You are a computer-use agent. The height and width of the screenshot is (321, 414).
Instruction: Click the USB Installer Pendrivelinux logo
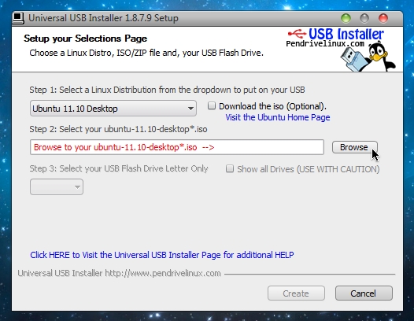point(335,37)
